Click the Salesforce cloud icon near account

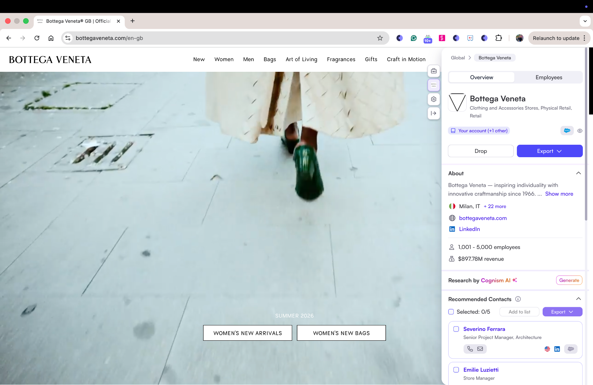567,131
